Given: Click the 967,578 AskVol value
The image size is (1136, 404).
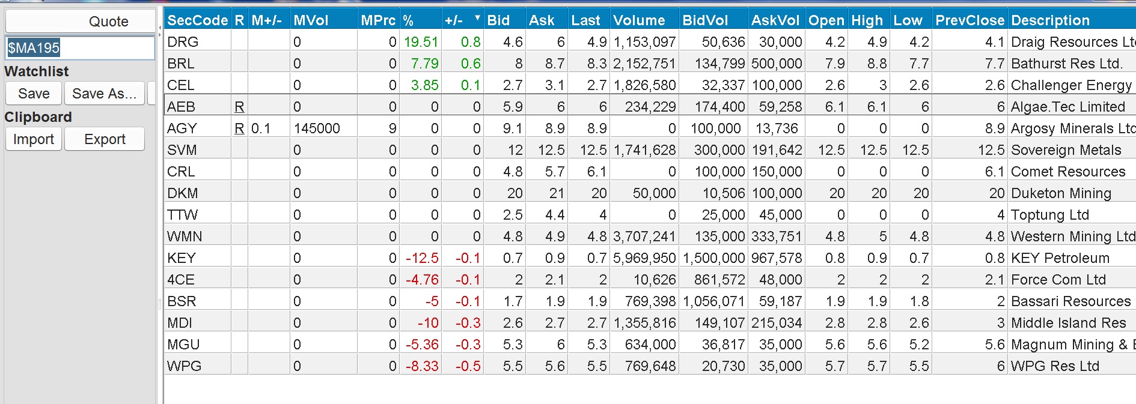Looking at the screenshot, I should tap(777, 258).
